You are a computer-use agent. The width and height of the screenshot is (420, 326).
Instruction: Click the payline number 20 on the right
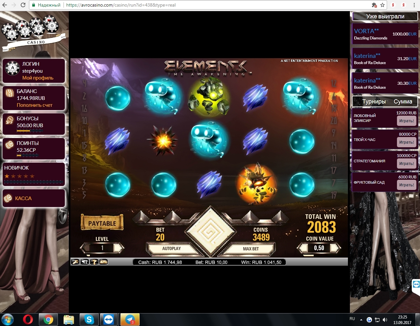click(334, 121)
